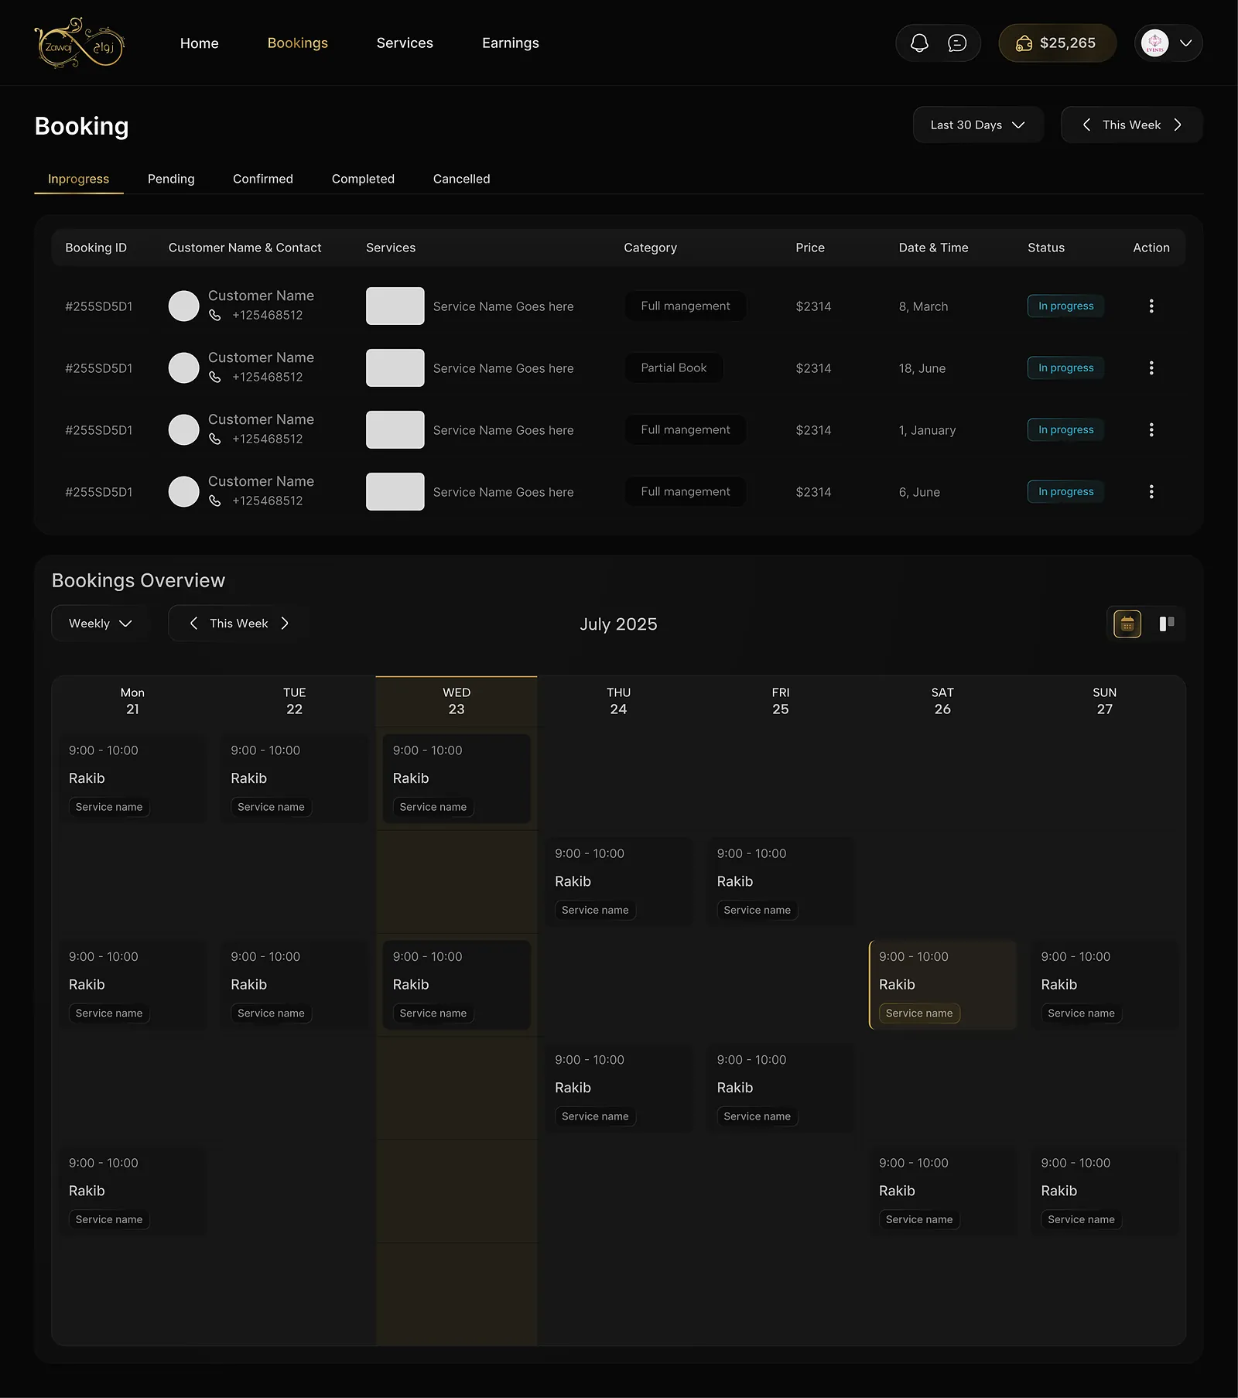Select the FRI 25 day column header
1238x1398 pixels.
781,701
